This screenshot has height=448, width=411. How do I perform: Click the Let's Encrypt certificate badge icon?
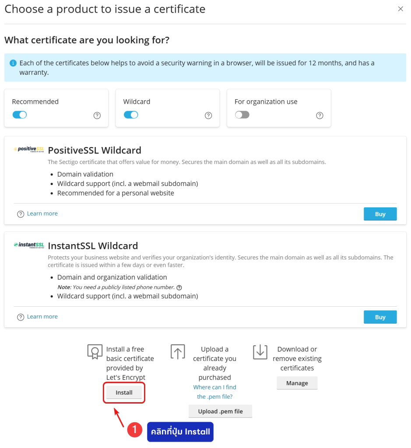coord(95,352)
